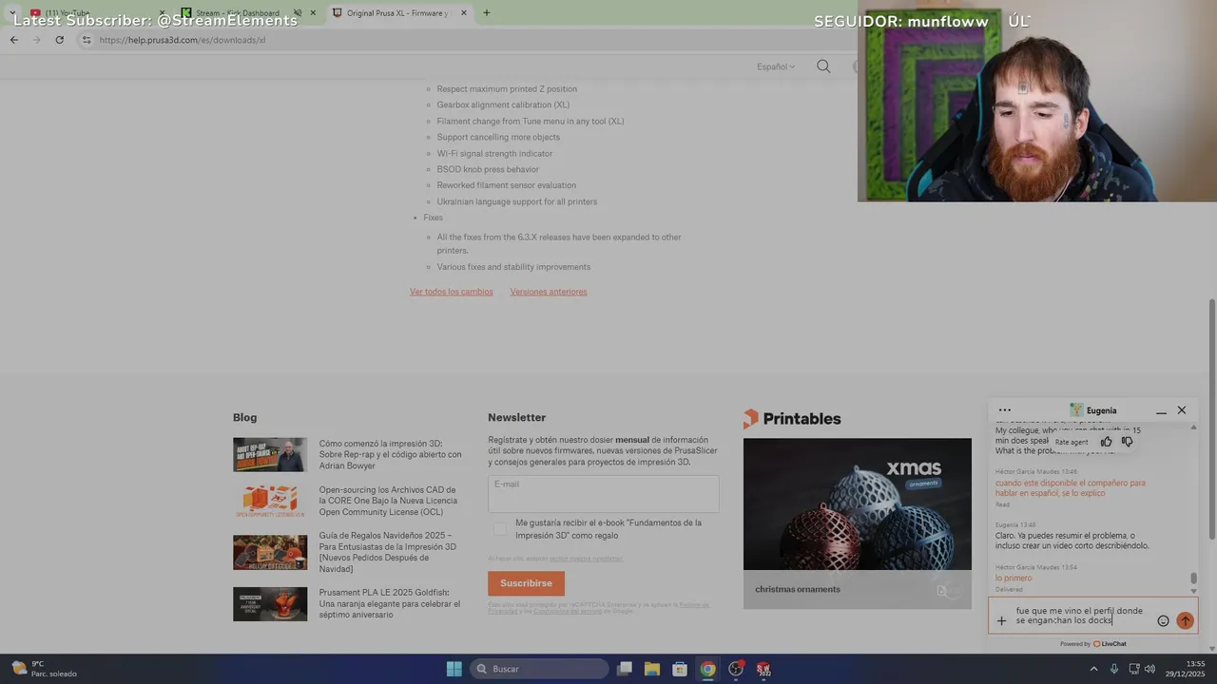
Task: Open the Windows Start menu
Action: pyautogui.click(x=454, y=669)
